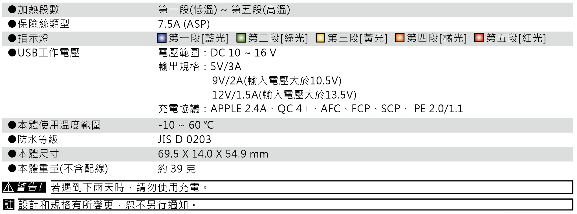Select the green 第二段 indicator square
577x214 pixels.
[241, 38]
